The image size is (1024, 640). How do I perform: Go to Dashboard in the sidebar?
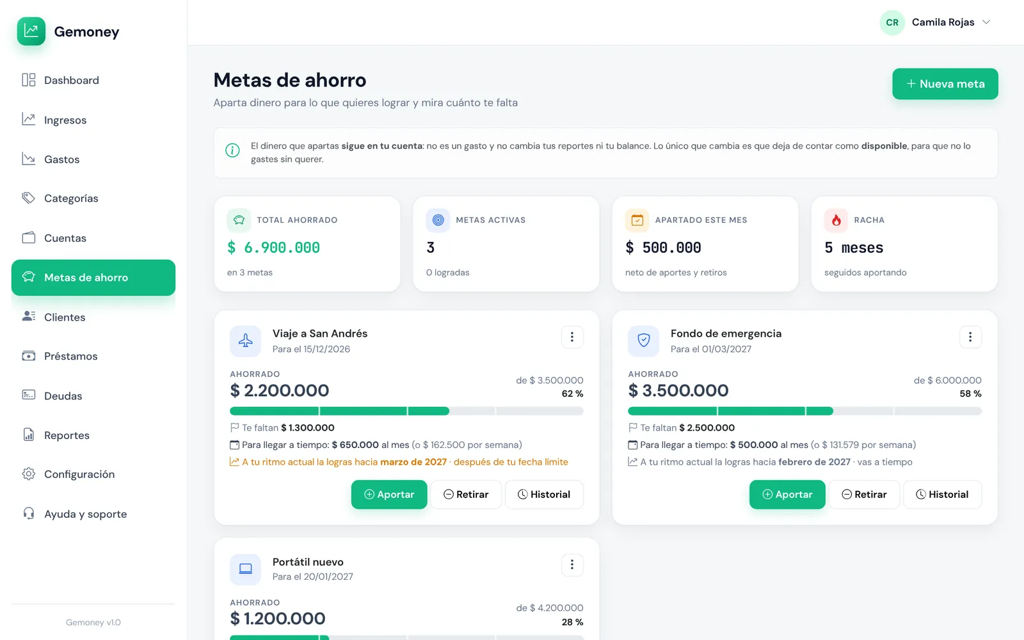pyautogui.click(x=93, y=80)
